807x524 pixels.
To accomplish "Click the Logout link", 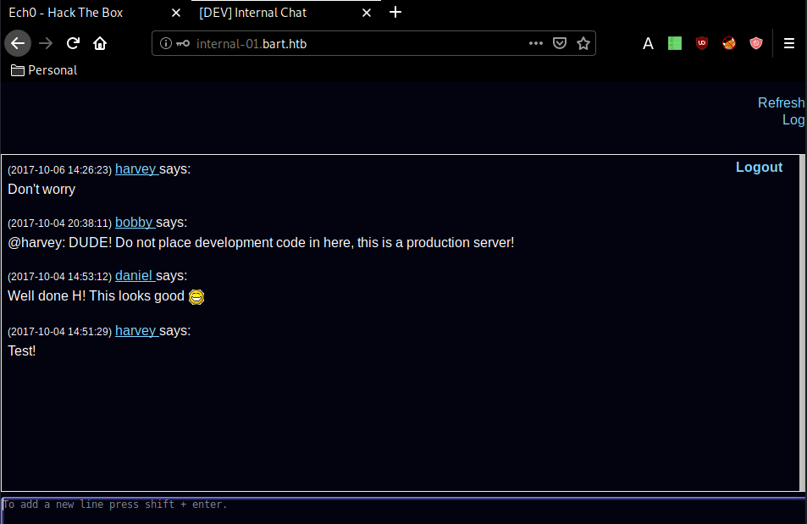I will tap(759, 168).
